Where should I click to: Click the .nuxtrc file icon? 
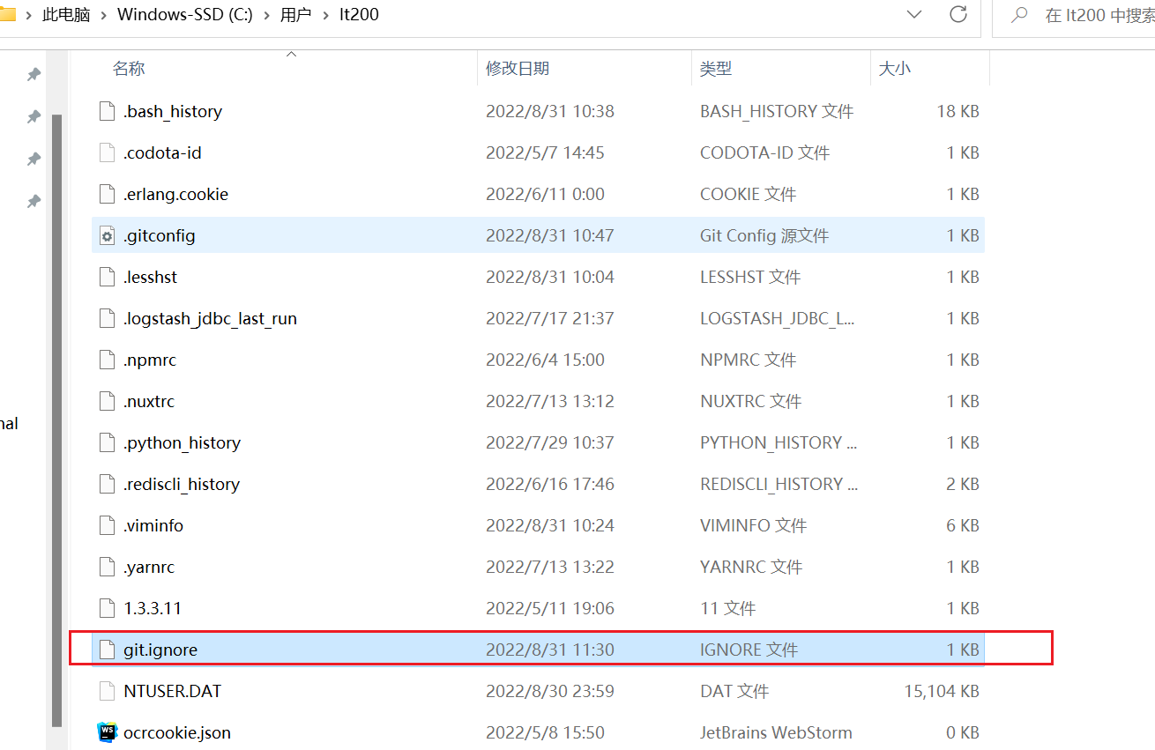[107, 401]
